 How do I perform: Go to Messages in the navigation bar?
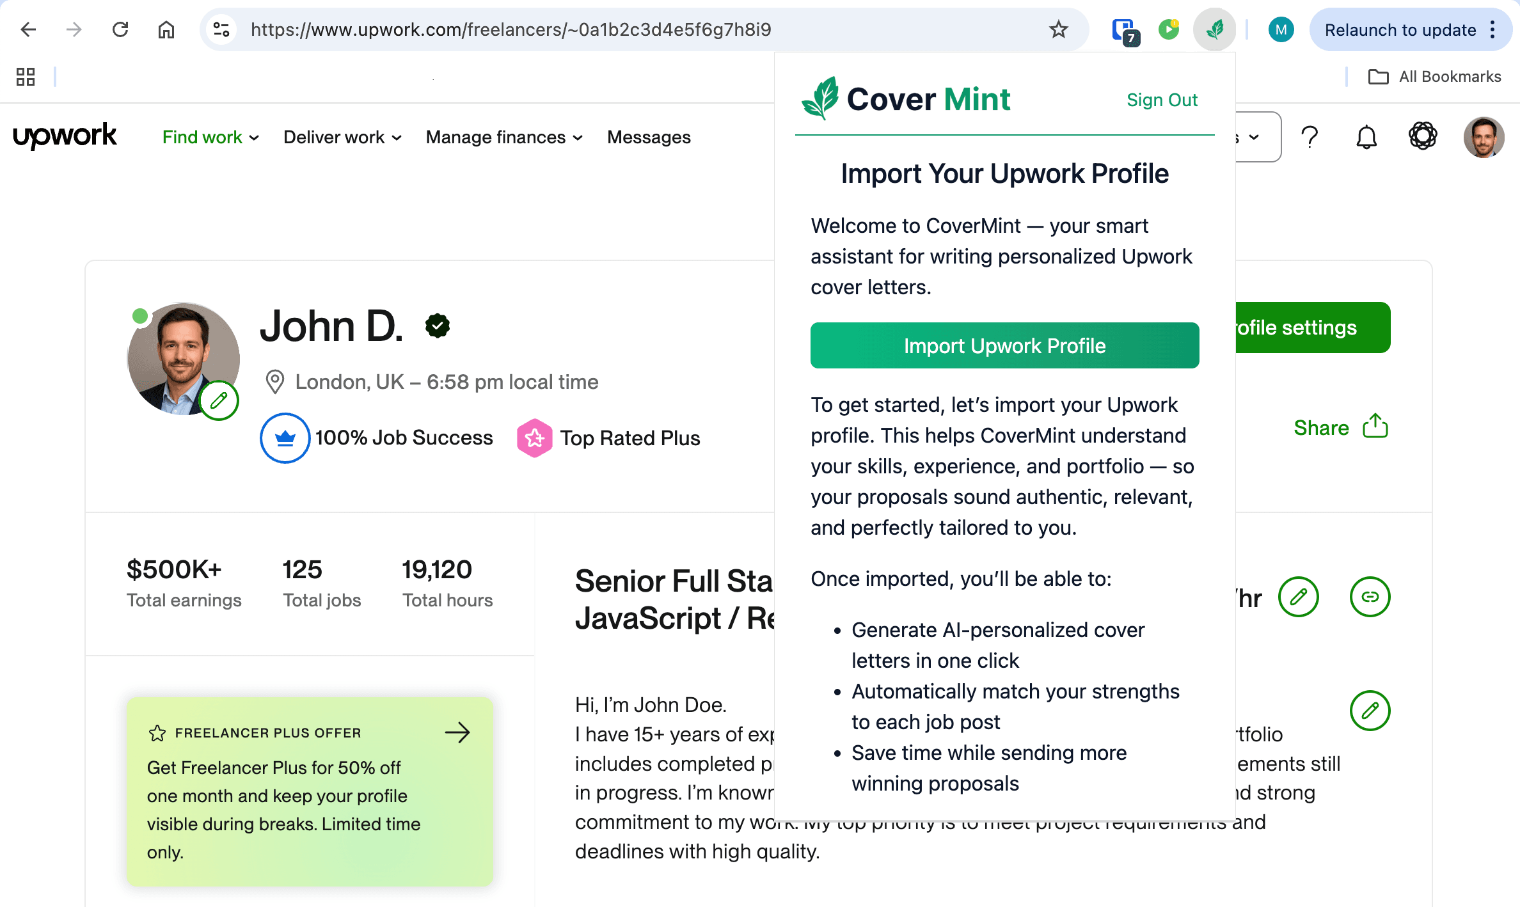tap(649, 136)
